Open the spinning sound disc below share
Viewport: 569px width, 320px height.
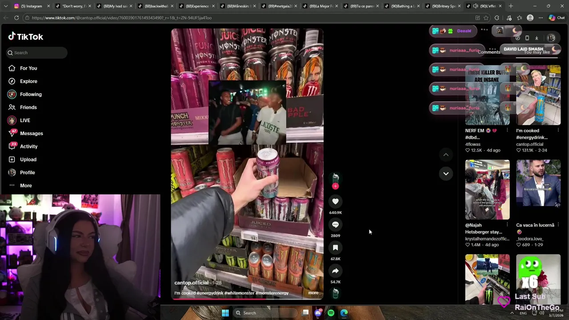[336, 293]
